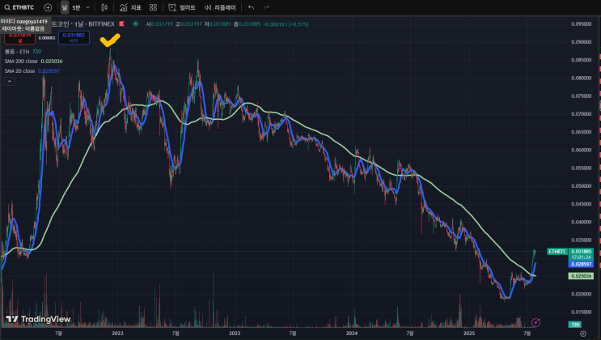601x340 pixels.
Task: Select the 5분 timeframe button
Action: [x=76, y=7]
